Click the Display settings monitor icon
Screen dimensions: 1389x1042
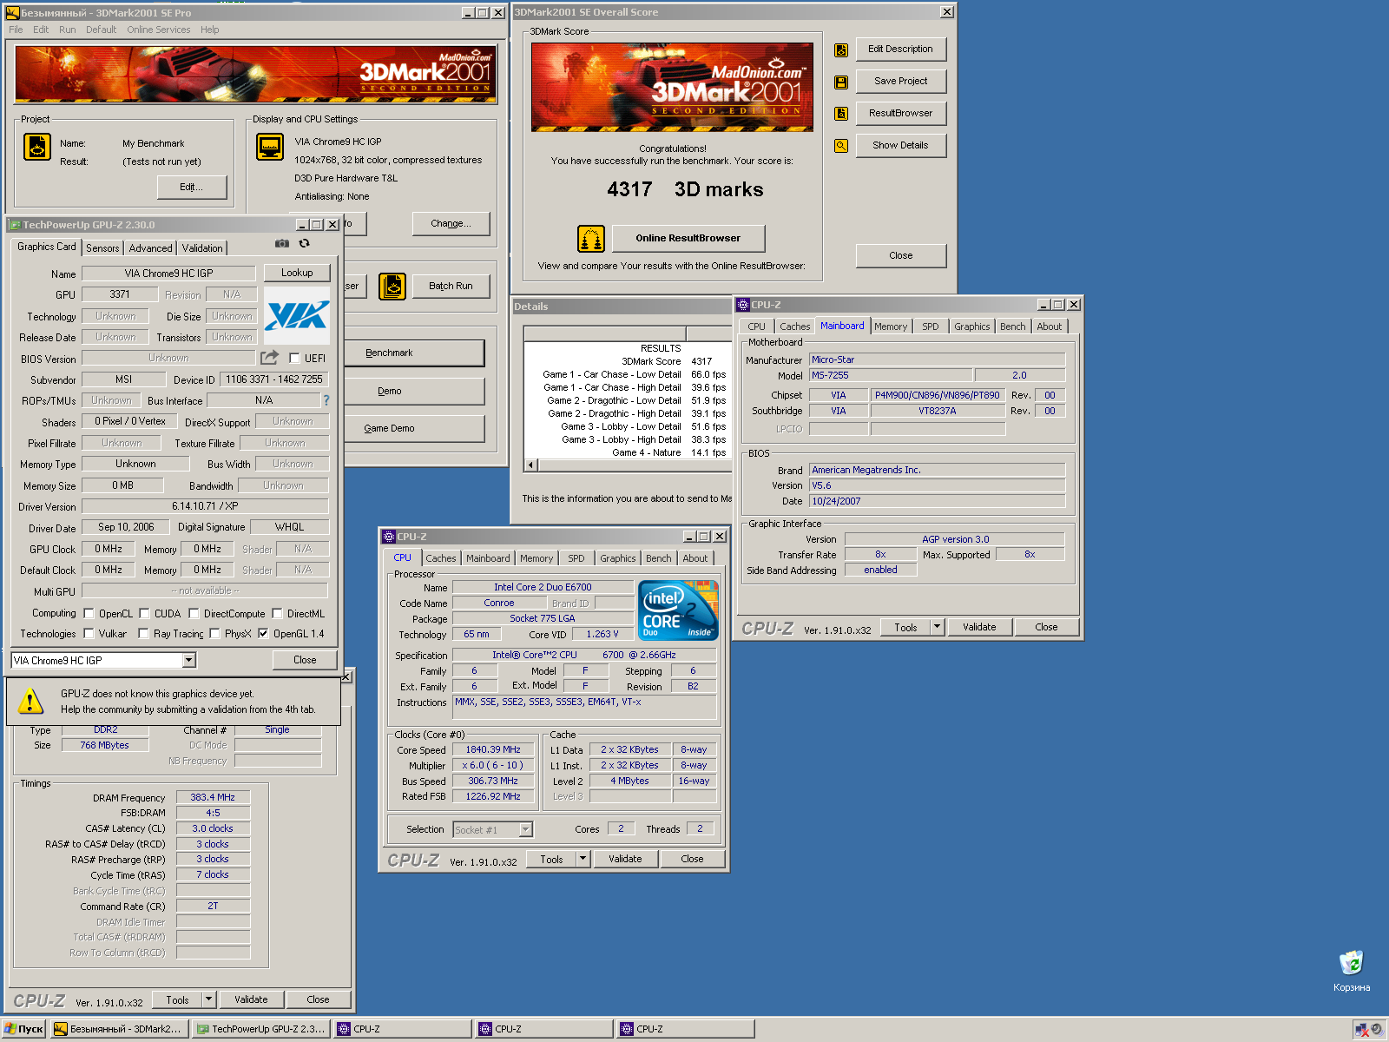tap(270, 147)
